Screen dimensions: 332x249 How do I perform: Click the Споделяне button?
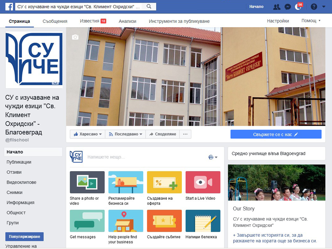tap(163, 134)
